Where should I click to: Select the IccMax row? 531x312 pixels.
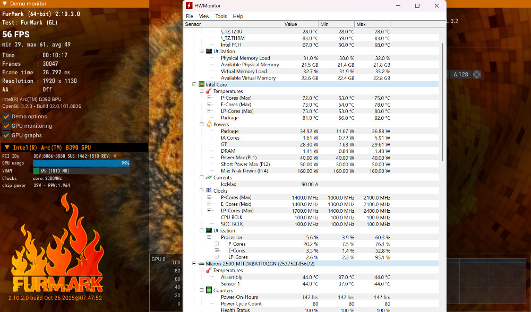pyautogui.click(x=311, y=184)
